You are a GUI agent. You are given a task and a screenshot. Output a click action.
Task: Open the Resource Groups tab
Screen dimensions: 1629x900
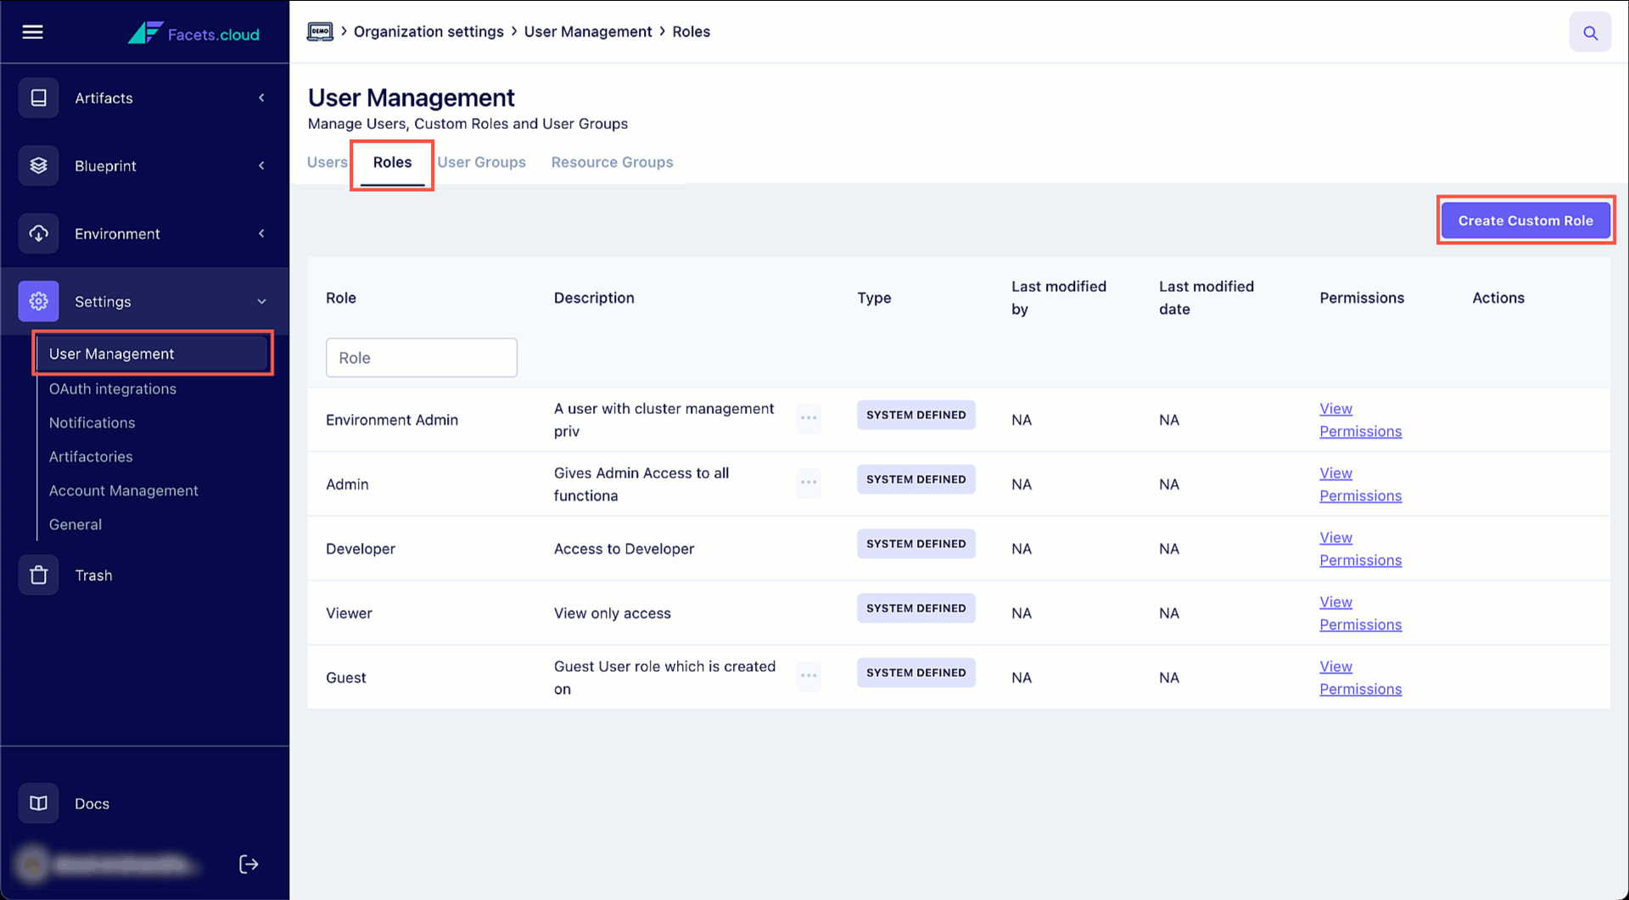[x=612, y=162]
